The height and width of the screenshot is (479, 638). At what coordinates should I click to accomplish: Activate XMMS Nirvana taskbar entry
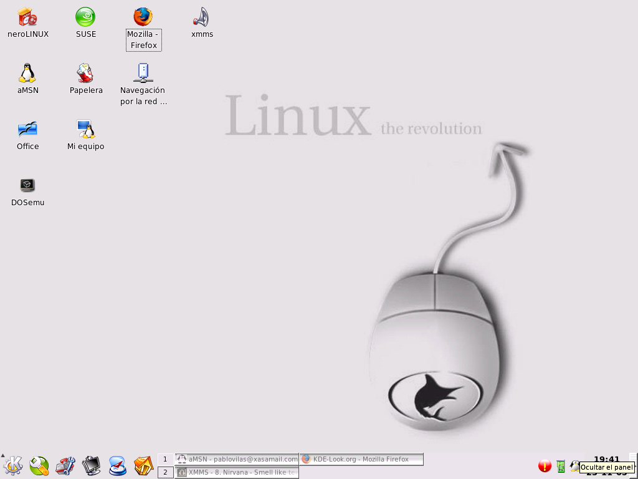click(x=237, y=473)
